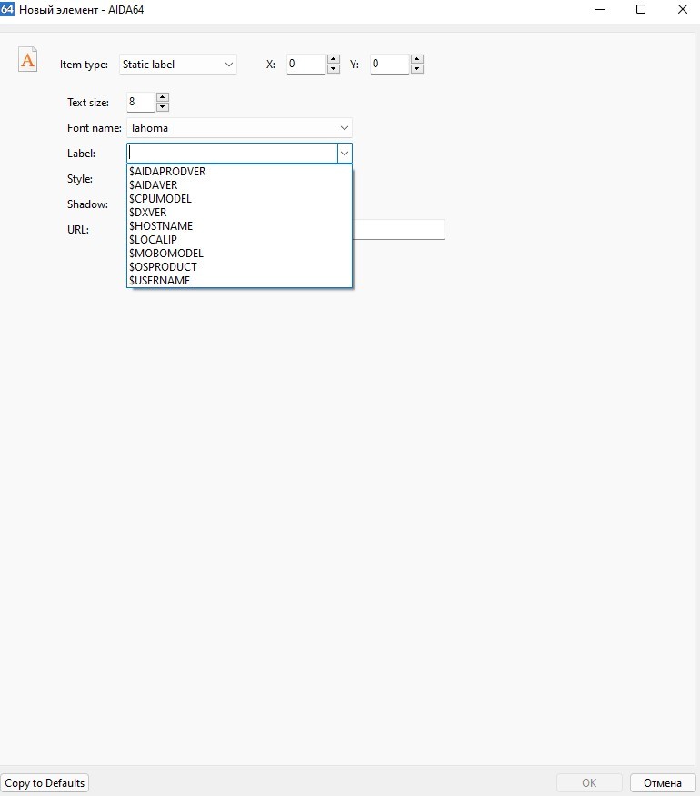The height and width of the screenshot is (796, 700).
Task: Focus the Y position input field
Action: pyautogui.click(x=390, y=64)
